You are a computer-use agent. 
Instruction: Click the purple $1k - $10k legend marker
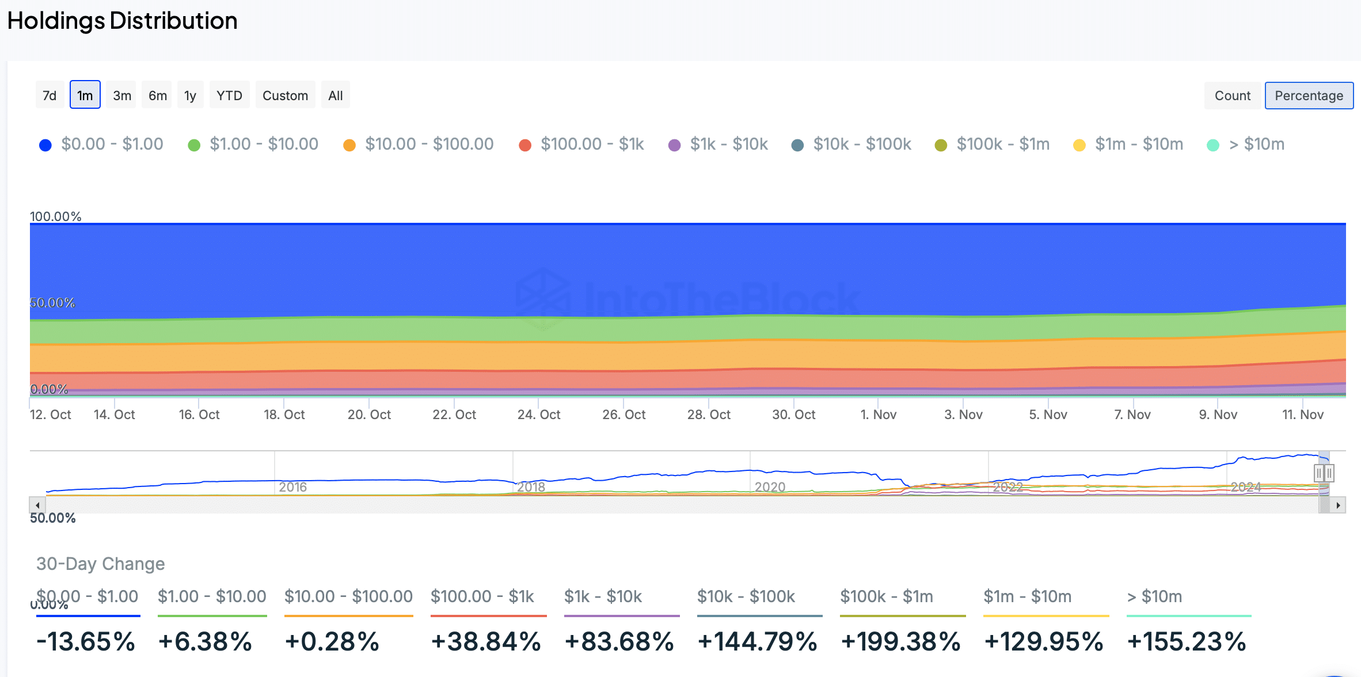[x=674, y=145]
